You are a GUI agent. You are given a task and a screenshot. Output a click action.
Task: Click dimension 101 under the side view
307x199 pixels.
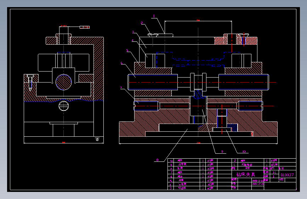[x=63, y=142]
